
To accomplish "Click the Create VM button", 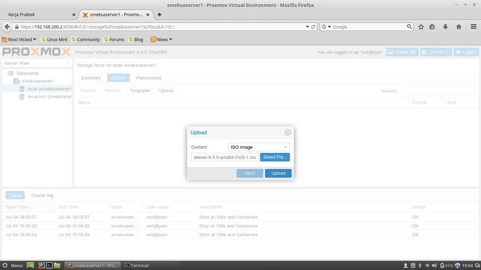I will click(402, 52).
